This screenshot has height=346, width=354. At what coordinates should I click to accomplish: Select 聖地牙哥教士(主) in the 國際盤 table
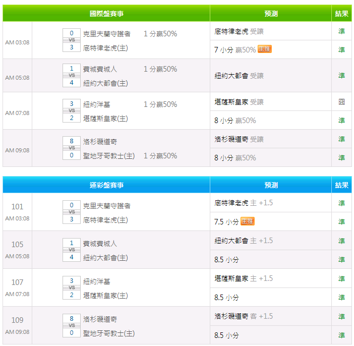tap(109, 156)
